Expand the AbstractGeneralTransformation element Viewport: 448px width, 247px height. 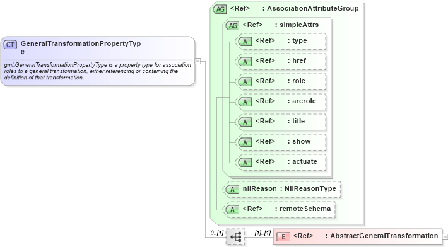click(445, 237)
